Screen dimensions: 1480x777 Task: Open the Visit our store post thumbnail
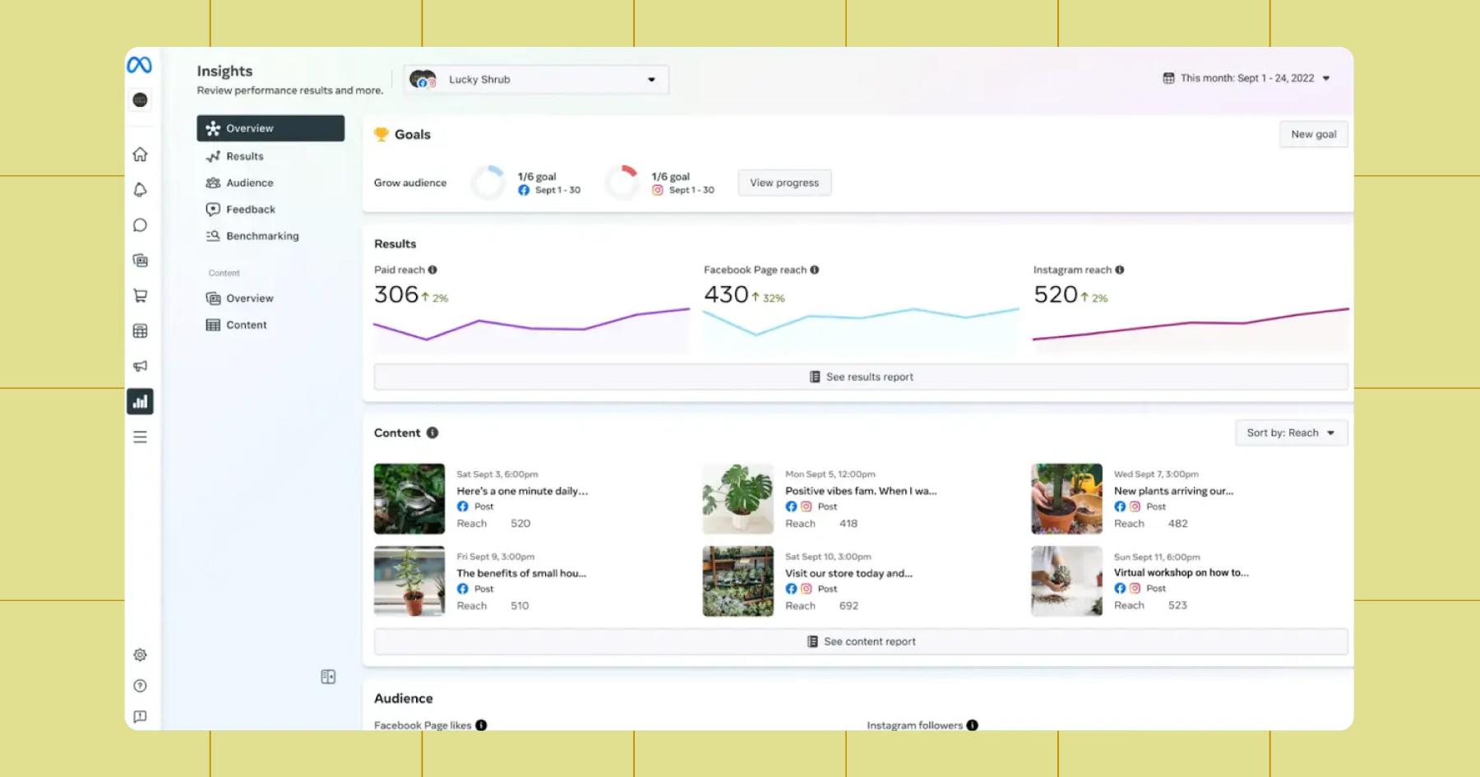point(738,581)
